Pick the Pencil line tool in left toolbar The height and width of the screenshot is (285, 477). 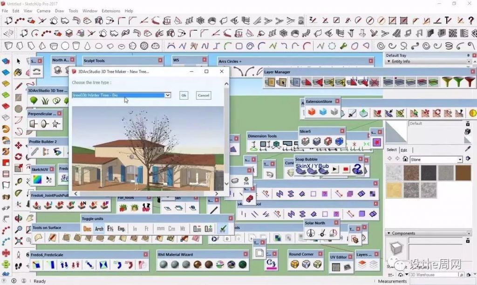[x=19, y=86]
